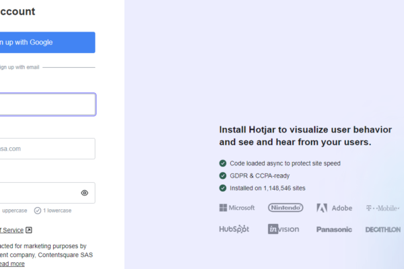Screen dimensions: 404x269
Task: Click the InVision logo
Action: (x=283, y=229)
